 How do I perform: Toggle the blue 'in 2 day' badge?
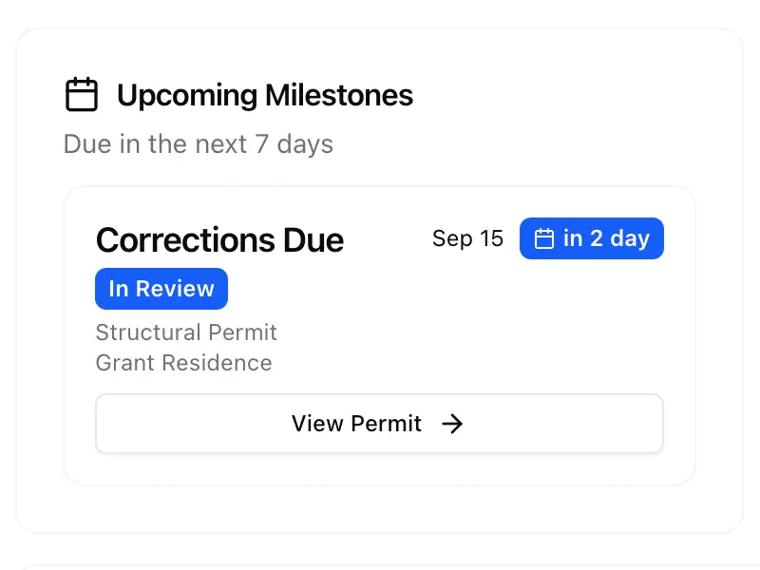591,238
